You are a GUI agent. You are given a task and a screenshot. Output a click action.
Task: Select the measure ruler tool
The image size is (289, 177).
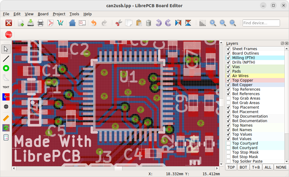point(6,118)
